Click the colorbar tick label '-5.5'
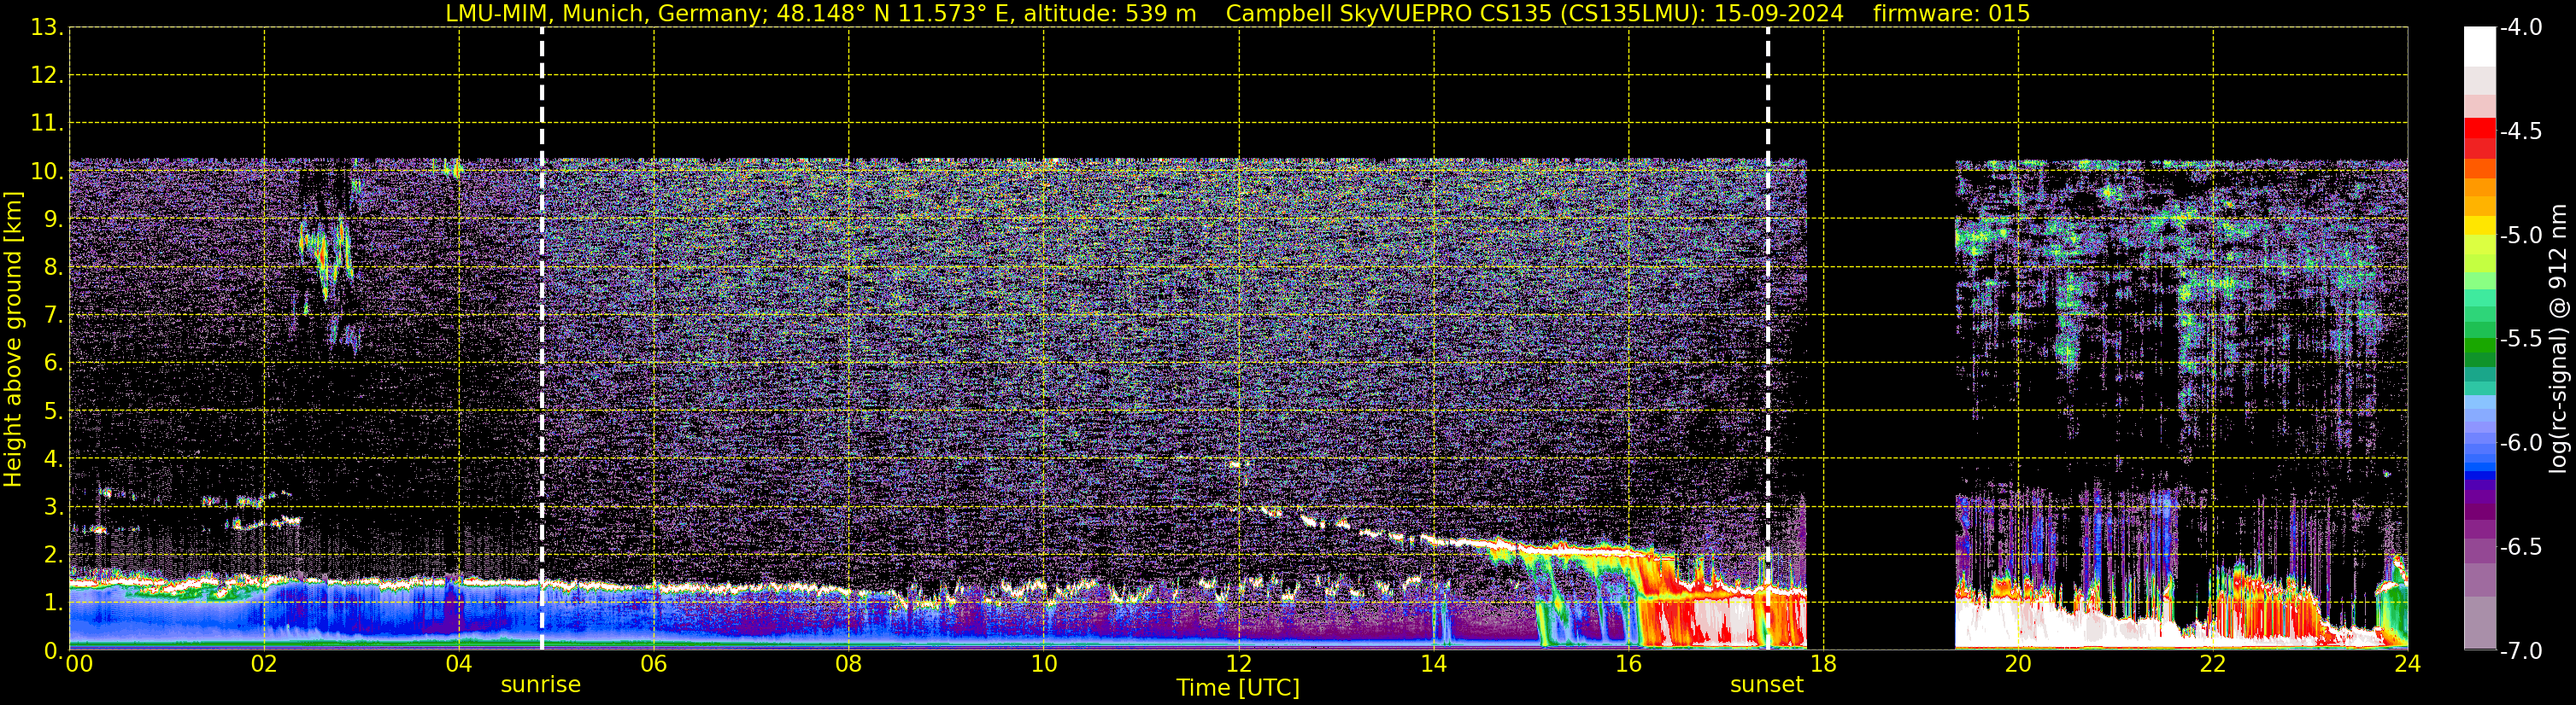This screenshot has height=705, width=2576. (x=2520, y=340)
